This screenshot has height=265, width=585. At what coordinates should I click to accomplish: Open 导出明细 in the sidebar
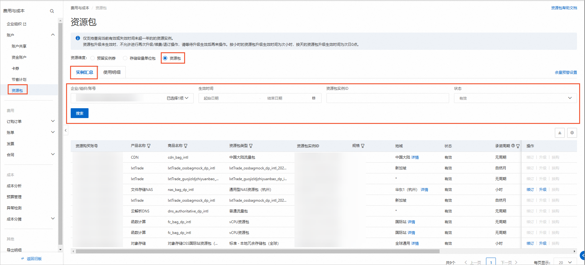coord(14,250)
